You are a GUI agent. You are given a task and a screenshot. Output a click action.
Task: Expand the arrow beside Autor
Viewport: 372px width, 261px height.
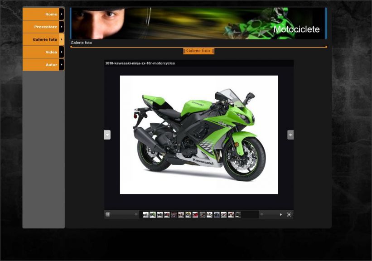click(x=62, y=65)
